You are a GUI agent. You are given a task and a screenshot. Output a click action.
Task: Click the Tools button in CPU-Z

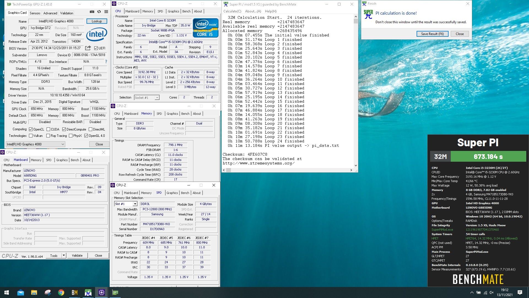coord(54,256)
